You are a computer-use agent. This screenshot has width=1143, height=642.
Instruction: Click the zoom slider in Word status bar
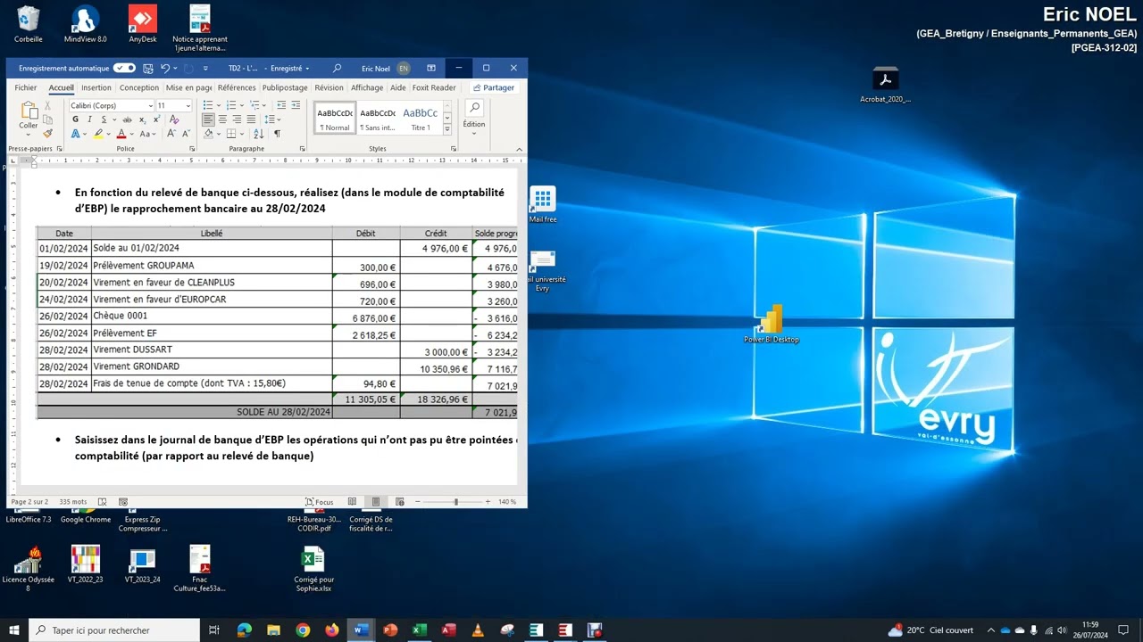click(455, 502)
